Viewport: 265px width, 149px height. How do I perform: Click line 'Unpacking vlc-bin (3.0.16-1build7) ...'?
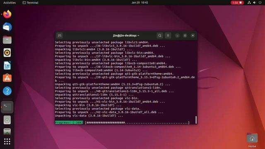click(x=88, y=105)
